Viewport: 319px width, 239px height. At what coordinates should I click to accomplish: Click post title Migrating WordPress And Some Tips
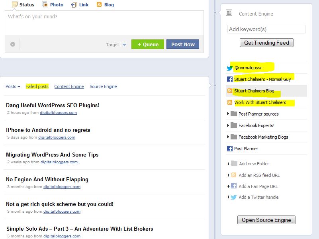[52, 155]
